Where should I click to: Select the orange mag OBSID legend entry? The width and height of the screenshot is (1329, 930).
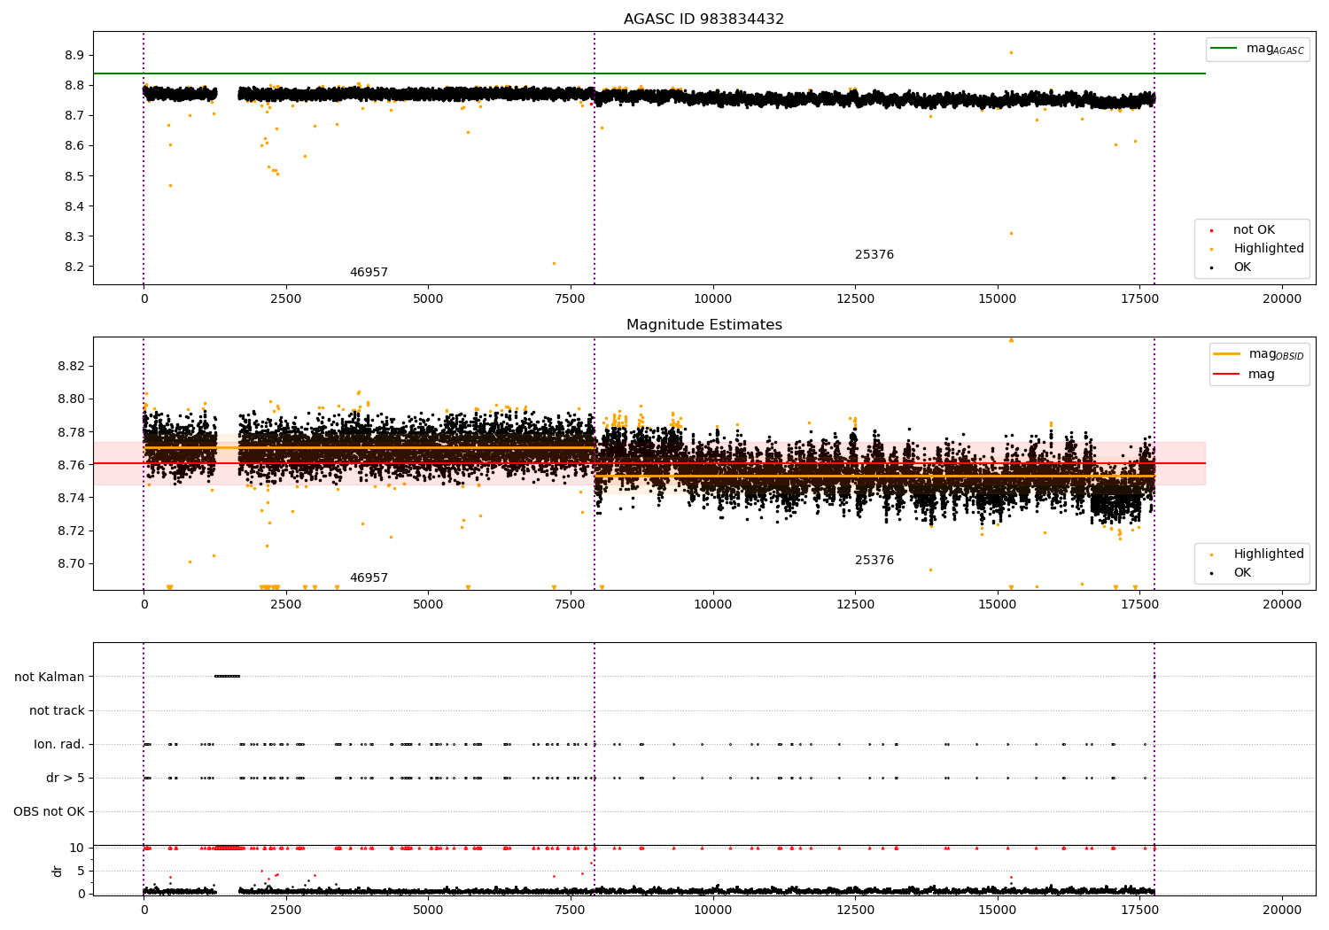tap(1259, 354)
